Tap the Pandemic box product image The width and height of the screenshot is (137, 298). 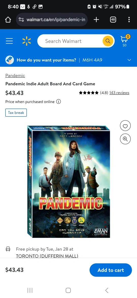click(x=68, y=182)
